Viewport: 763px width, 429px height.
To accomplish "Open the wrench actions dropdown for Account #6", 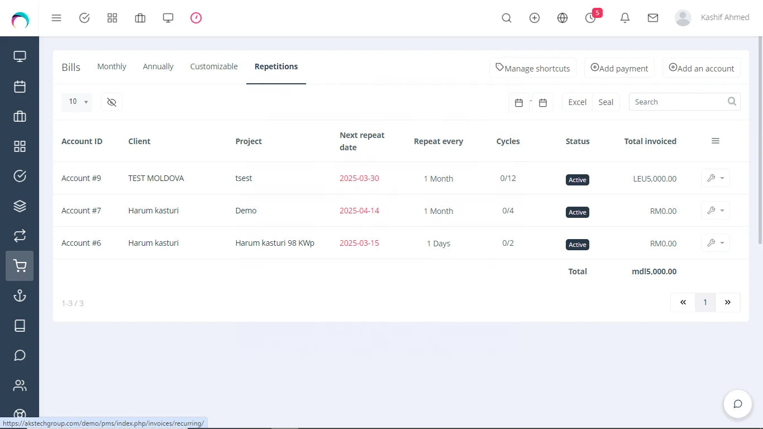I will coord(716,243).
